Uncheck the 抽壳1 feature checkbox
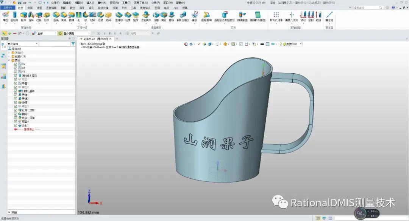The image size is (409, 221). [x=16, y=114]
